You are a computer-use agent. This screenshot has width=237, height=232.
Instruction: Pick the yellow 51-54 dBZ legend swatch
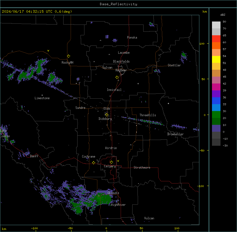tap(216, 60)
